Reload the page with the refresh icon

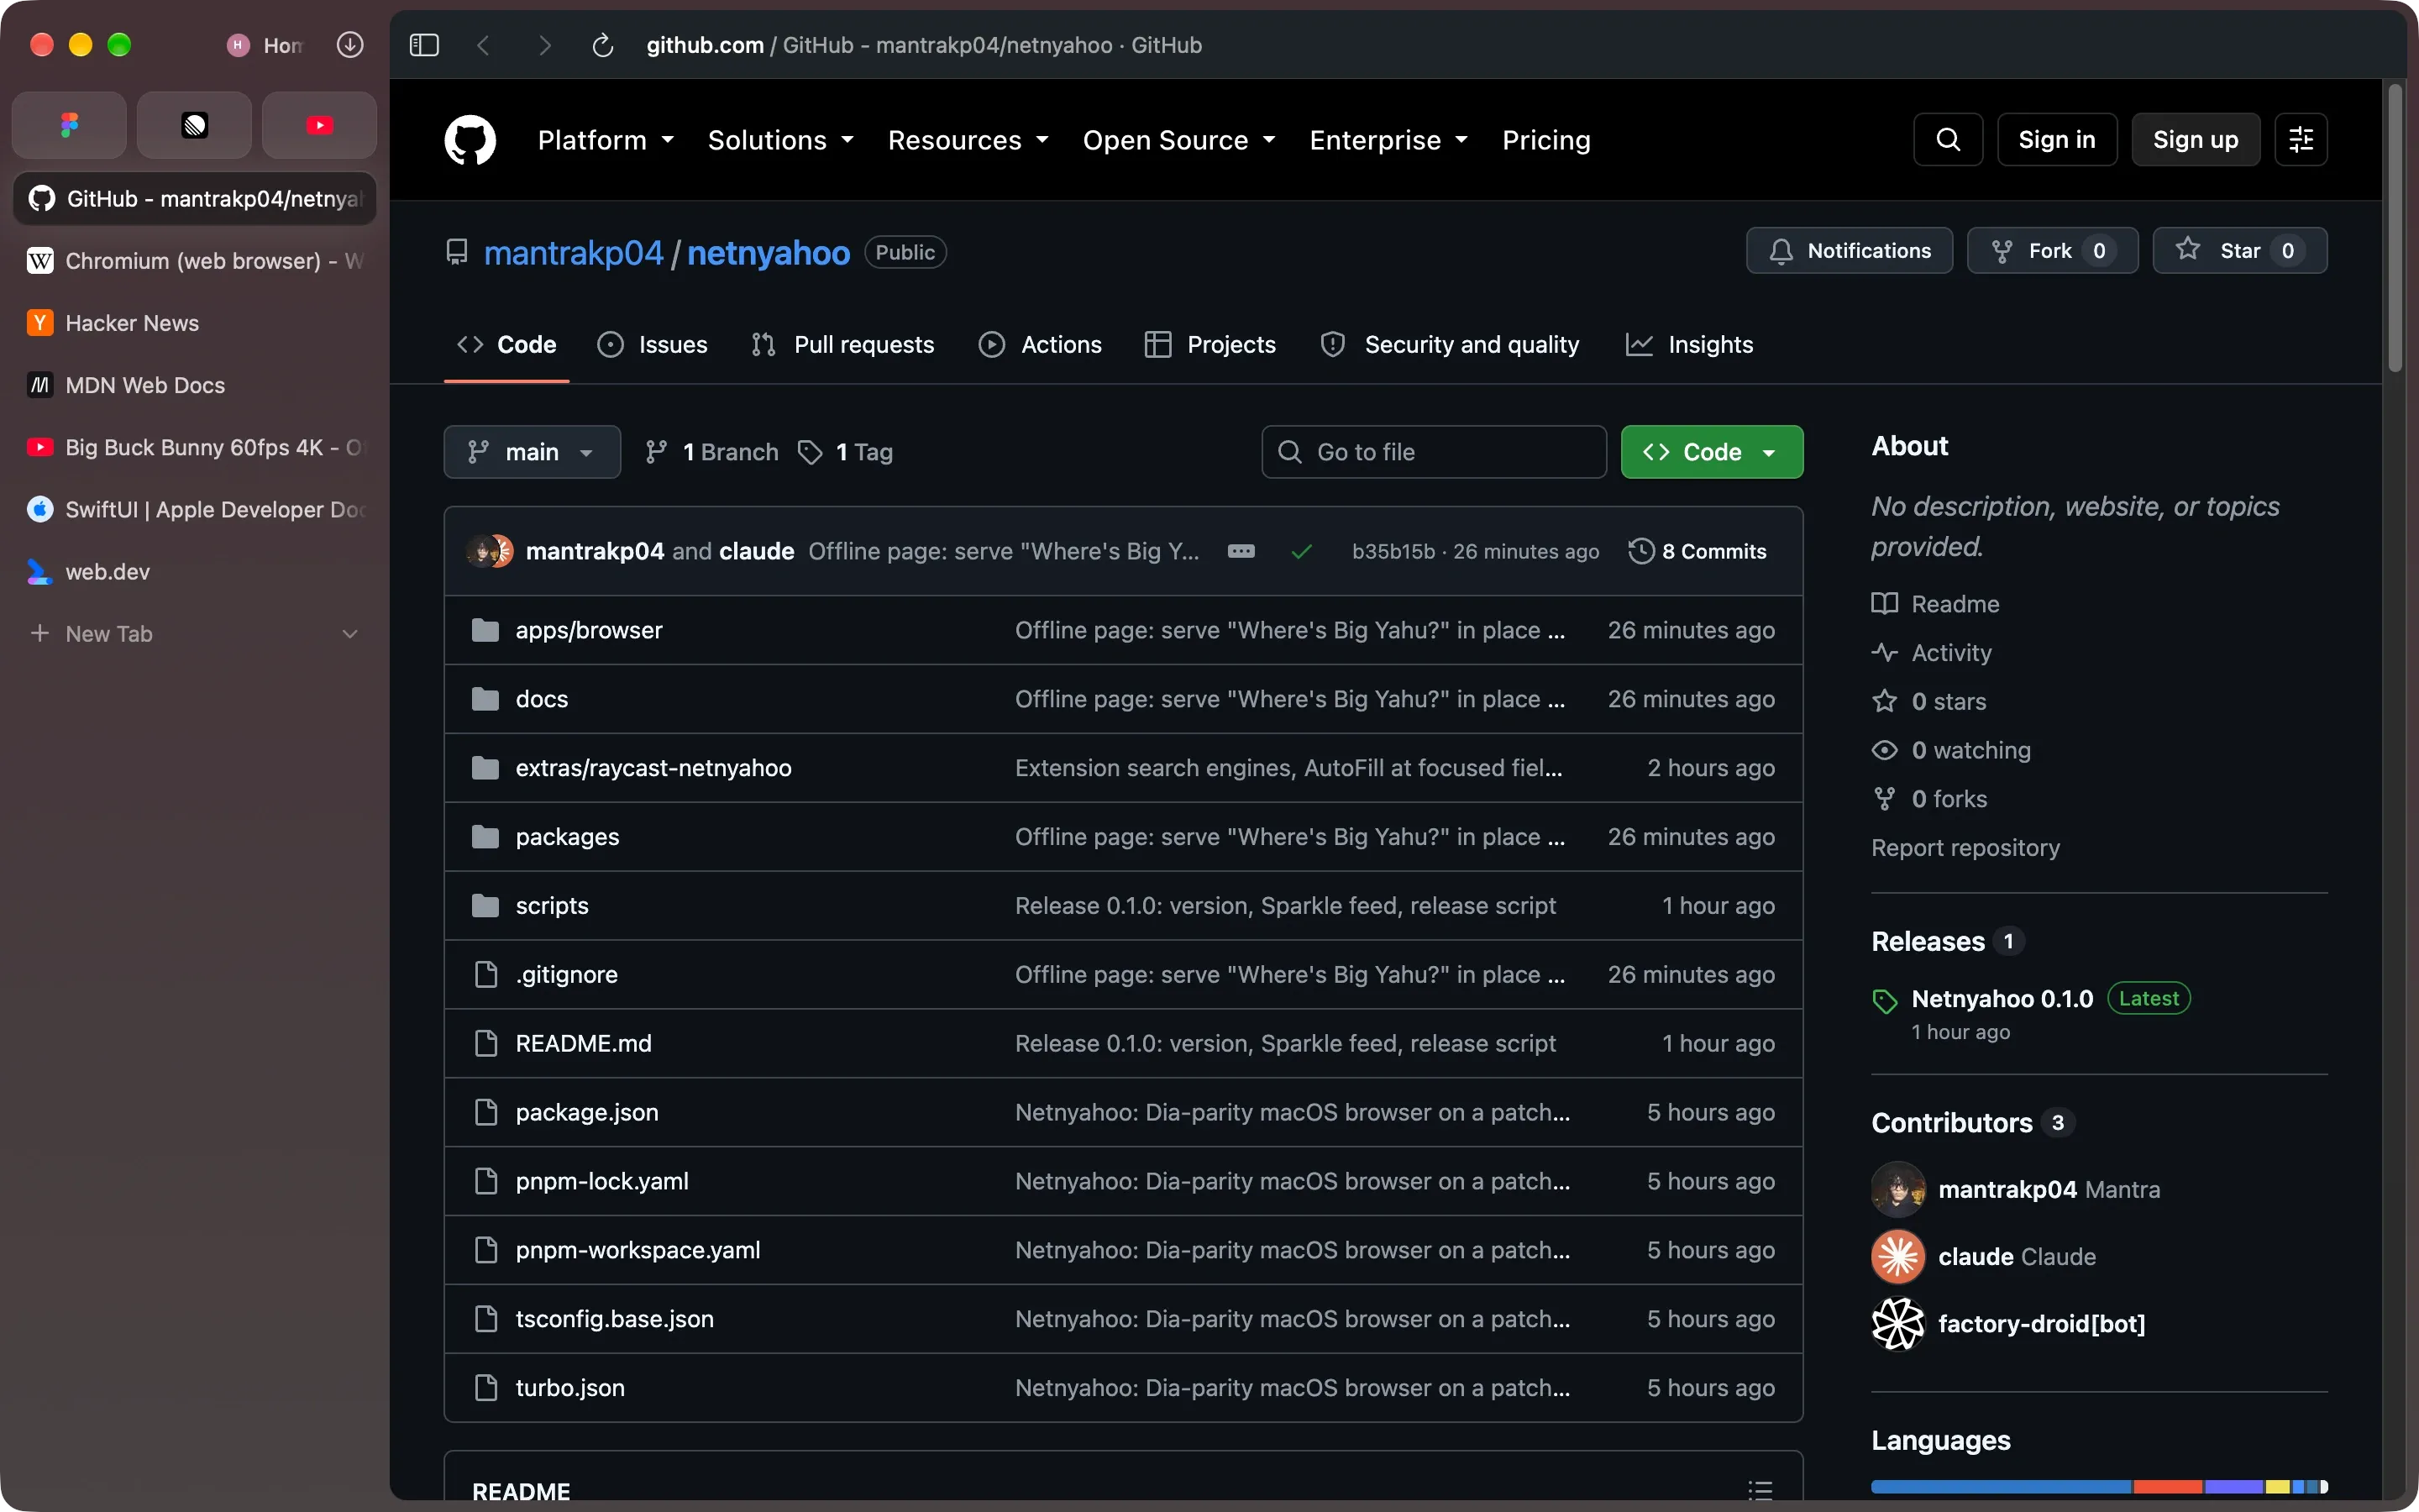tap(601, 45)
